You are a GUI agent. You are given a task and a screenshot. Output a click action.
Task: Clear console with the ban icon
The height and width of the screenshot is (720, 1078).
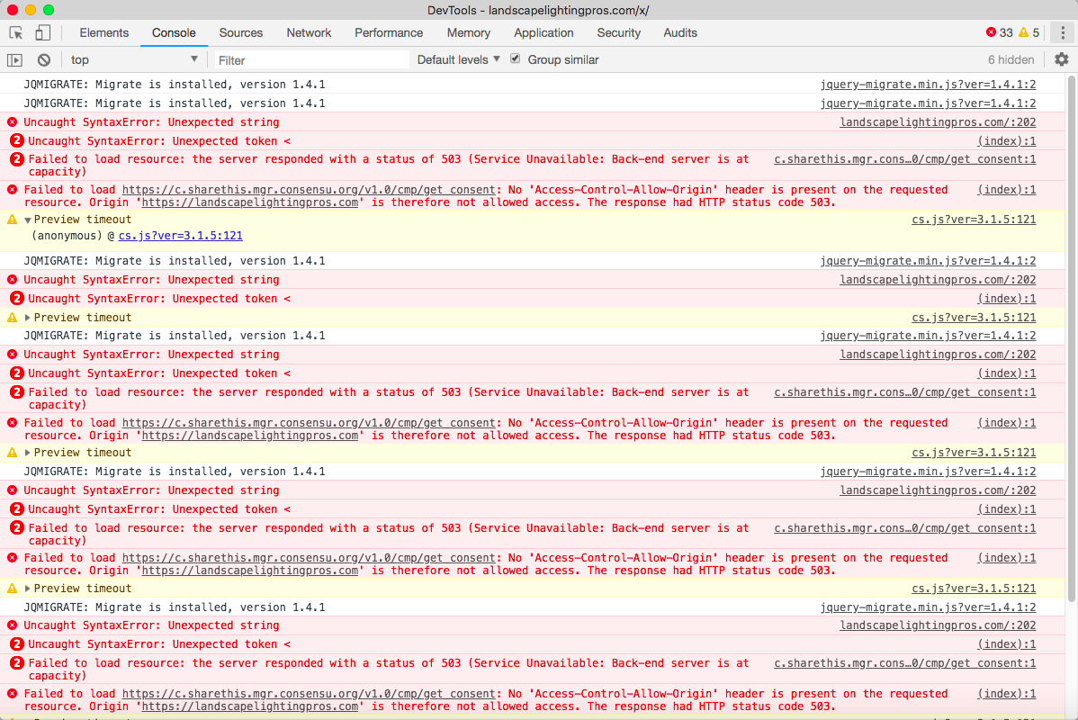pyautogui.click(x=44, y=59)
